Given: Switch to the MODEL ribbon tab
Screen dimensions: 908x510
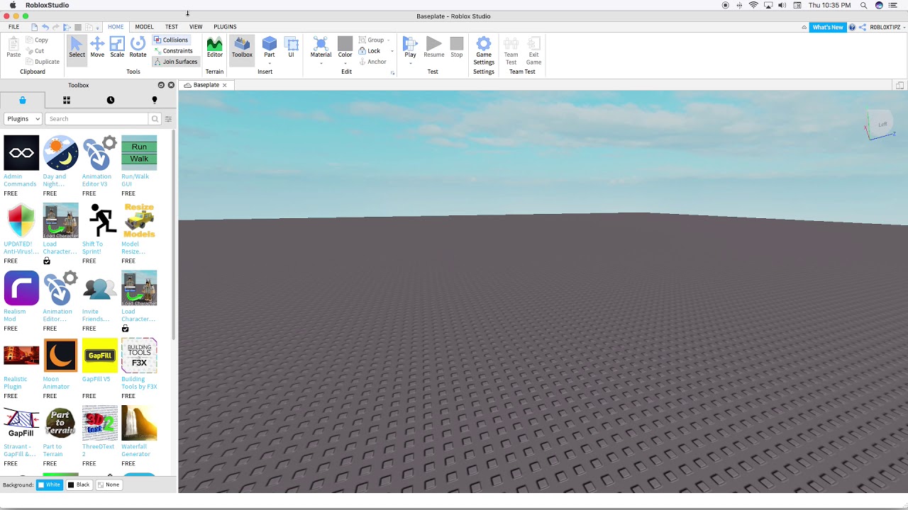Looking at the screenshot, I should coord(144,27).
